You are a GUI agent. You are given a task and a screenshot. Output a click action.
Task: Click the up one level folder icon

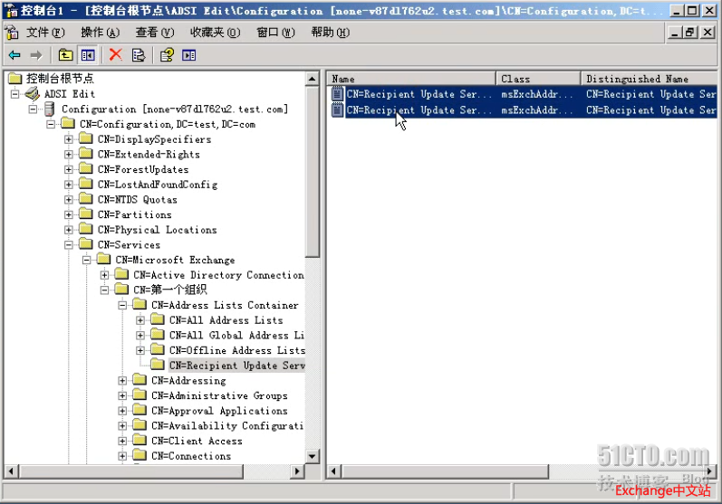click(x=66, y=55)
